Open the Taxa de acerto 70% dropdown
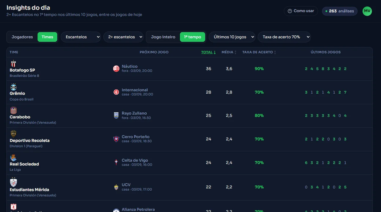Screen dimensions: 381x212 (x=284, y=37)
